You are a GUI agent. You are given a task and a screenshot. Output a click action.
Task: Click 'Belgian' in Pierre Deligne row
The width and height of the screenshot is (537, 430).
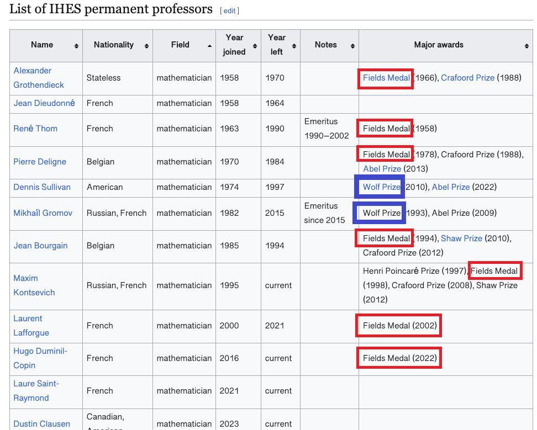click(101, 162)
